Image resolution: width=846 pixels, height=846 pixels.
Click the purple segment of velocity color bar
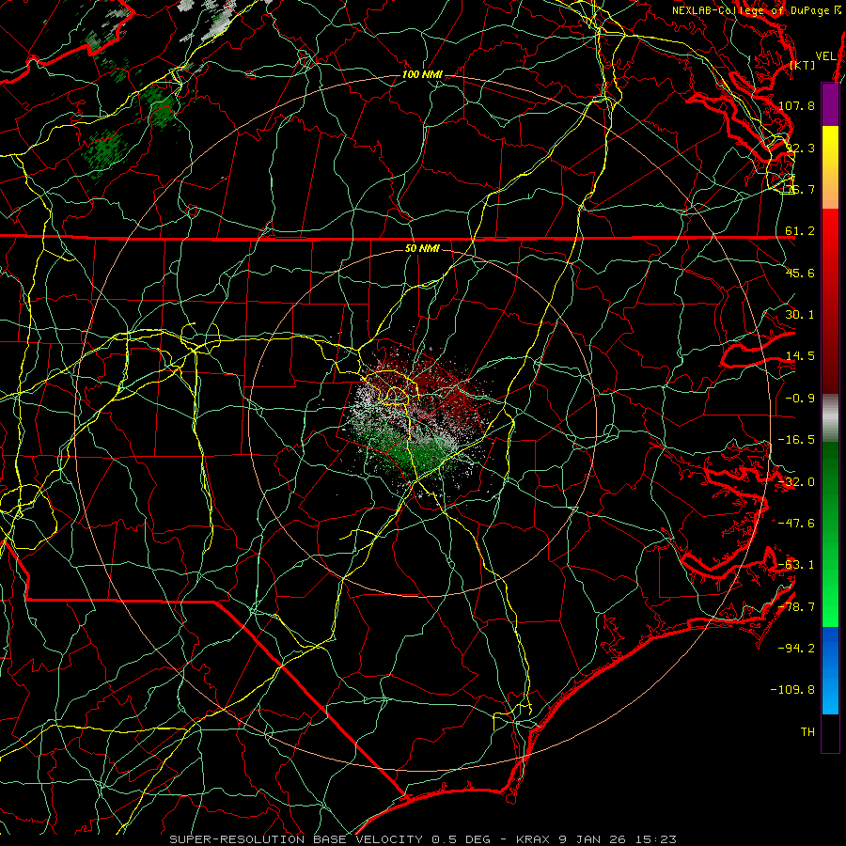pyautogui.click(x=830, y=104)
